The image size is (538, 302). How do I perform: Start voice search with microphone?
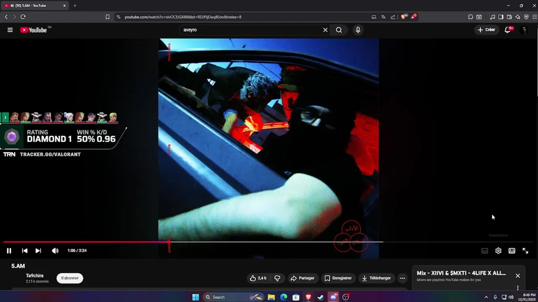[358, 30]
